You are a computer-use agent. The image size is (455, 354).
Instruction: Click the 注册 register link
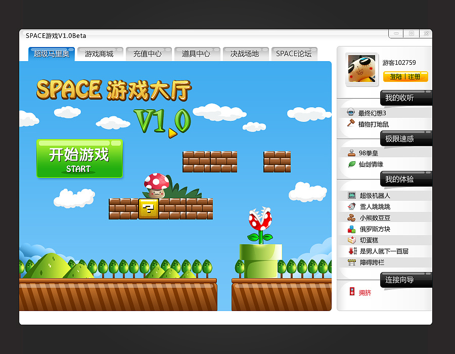point(414,76)
